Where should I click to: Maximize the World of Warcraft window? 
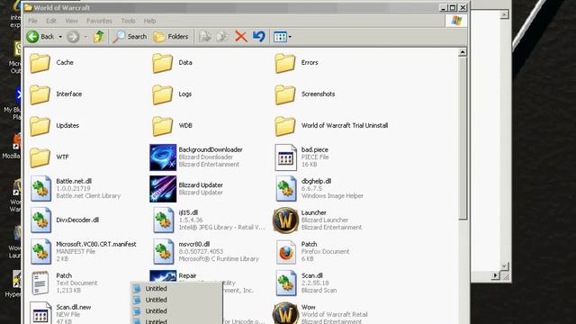pos(453,7)
